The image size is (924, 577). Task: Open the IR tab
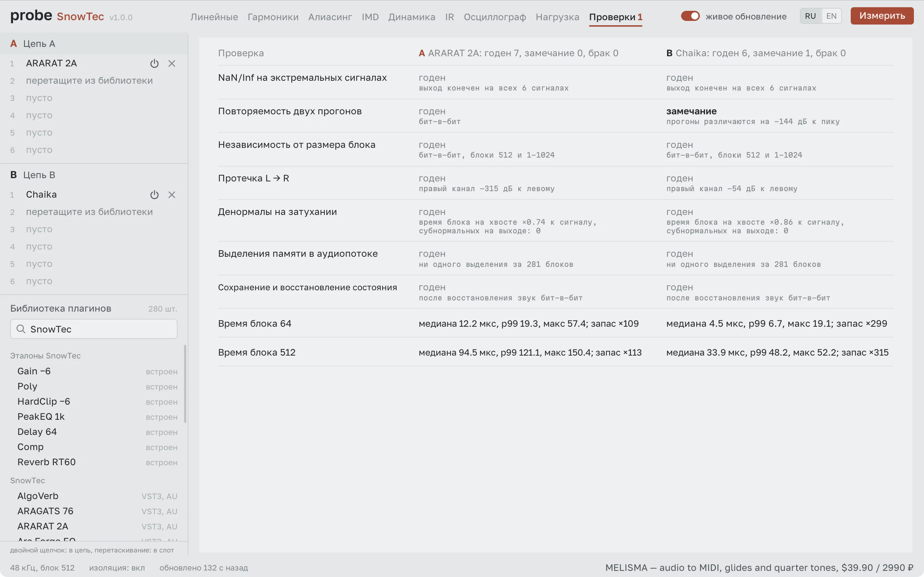click(449, 17)
